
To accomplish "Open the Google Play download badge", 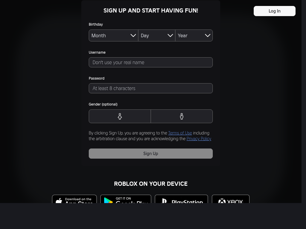I will pos(126,199).
